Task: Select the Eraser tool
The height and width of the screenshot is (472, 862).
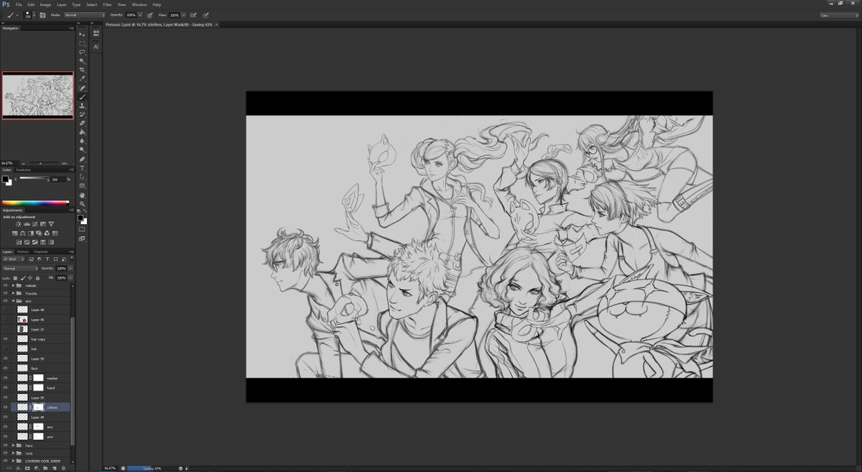Action: click(x=82, y=124)
